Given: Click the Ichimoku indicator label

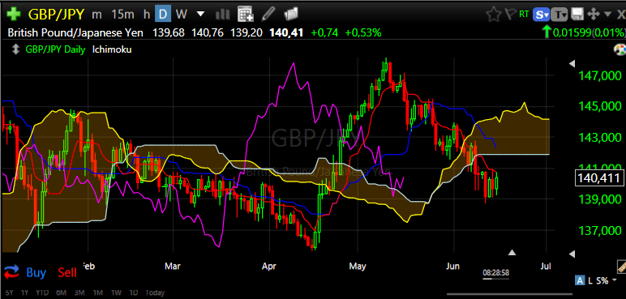Looking at the screenshot, I should [112, 49].
